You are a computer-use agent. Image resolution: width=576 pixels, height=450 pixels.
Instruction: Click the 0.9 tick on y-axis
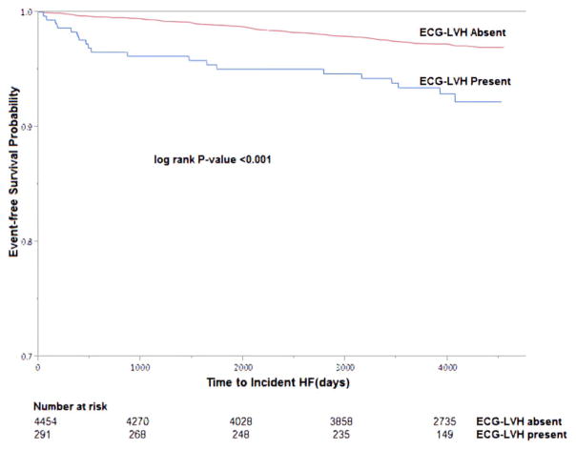(x=26, y=127)
